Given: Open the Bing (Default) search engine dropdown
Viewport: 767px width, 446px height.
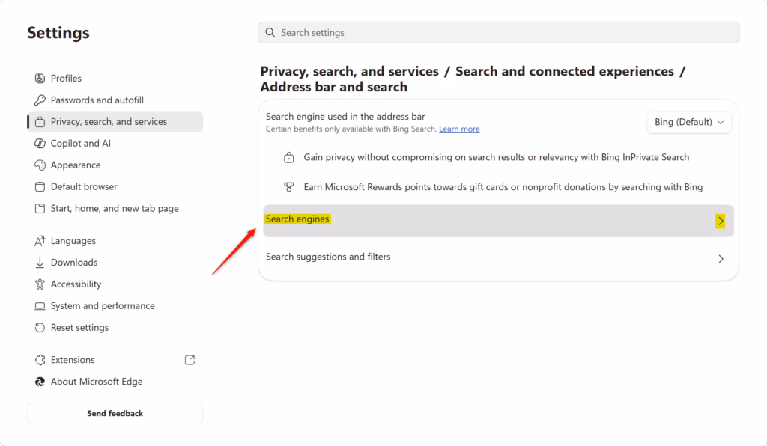Looking at the screenshot, I should [689, 122].
